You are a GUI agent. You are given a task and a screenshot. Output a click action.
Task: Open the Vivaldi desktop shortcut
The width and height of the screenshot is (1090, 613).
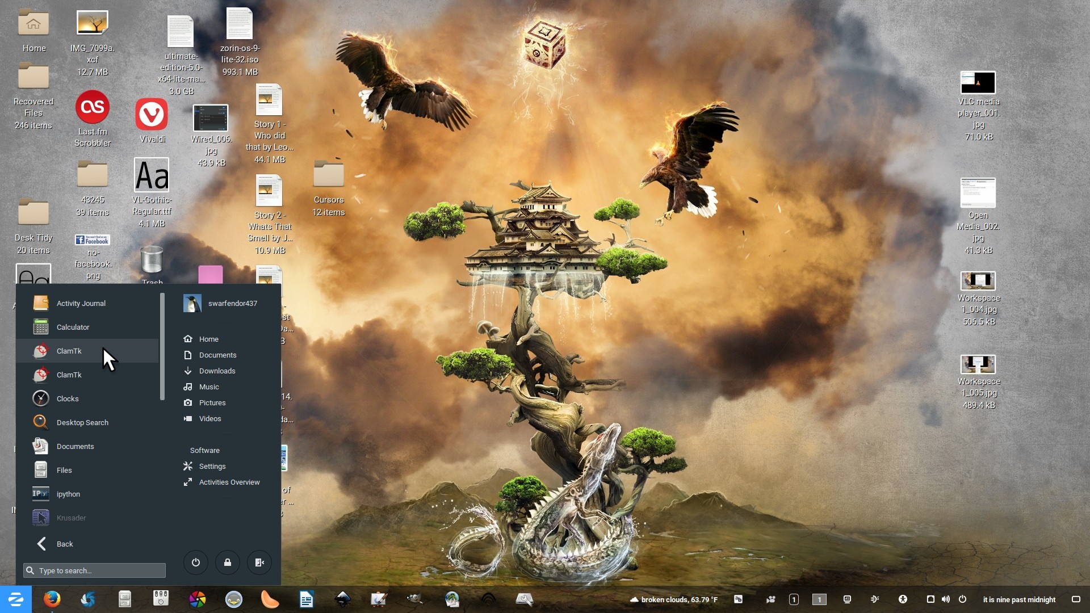point(152,115)
